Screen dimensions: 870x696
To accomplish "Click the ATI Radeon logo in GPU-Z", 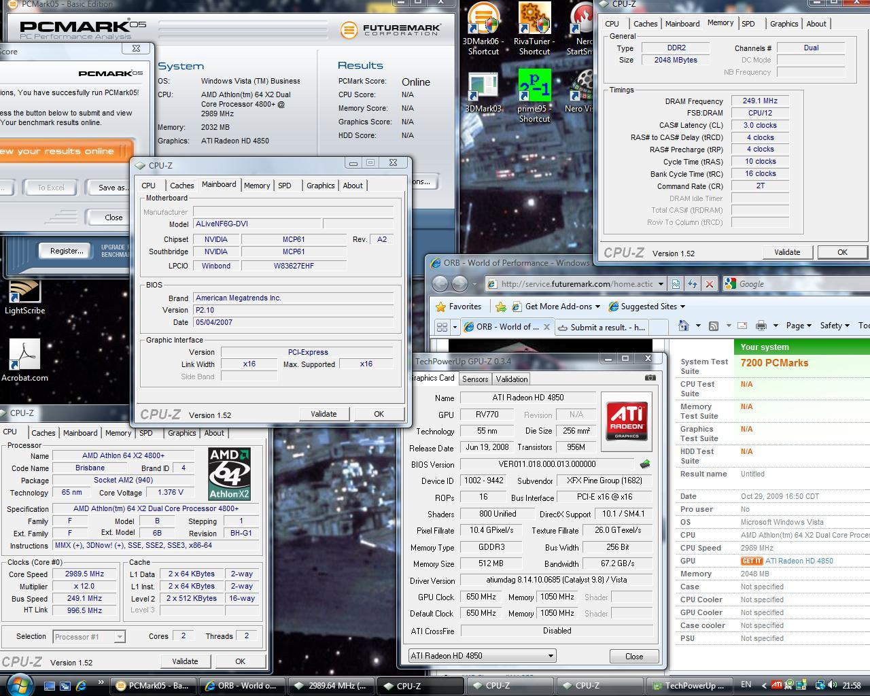I will click(x=626, y=421).
